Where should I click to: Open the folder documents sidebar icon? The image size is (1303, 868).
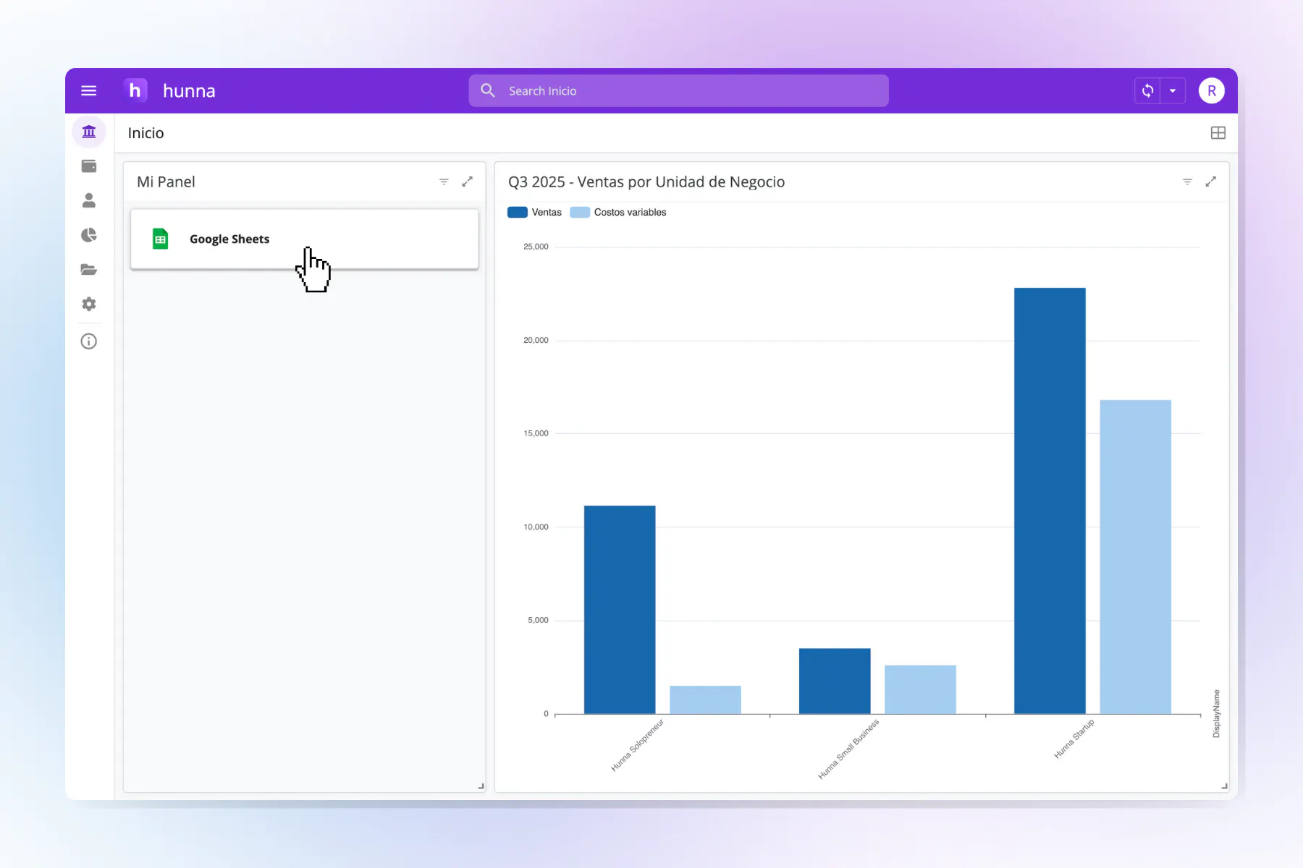point(89,270)
